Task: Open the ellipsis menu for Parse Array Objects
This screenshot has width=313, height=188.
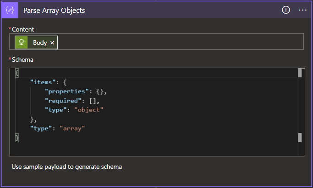Action: pos(302,10)
